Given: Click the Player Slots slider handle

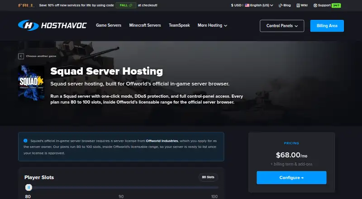Looking at the screenshot, I should click(x=29, y=187).
